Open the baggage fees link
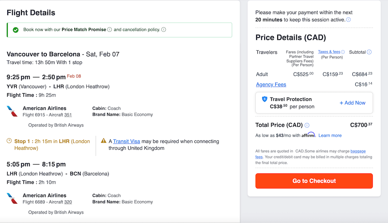The height and width of the screenshot is (223, 388). pyautogui.click(x=358, y=151)
